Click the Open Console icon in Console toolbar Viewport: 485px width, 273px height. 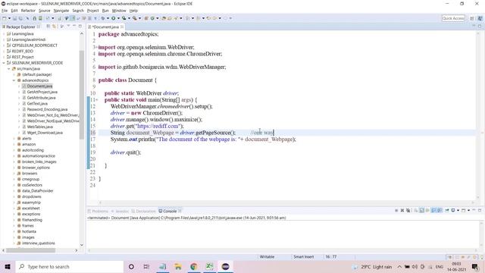[463, 211]
